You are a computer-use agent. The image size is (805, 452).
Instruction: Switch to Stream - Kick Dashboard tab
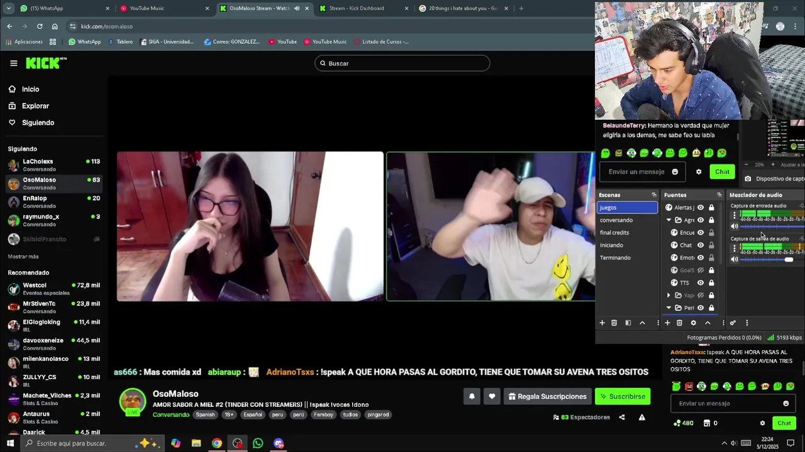tap(364, 8)
